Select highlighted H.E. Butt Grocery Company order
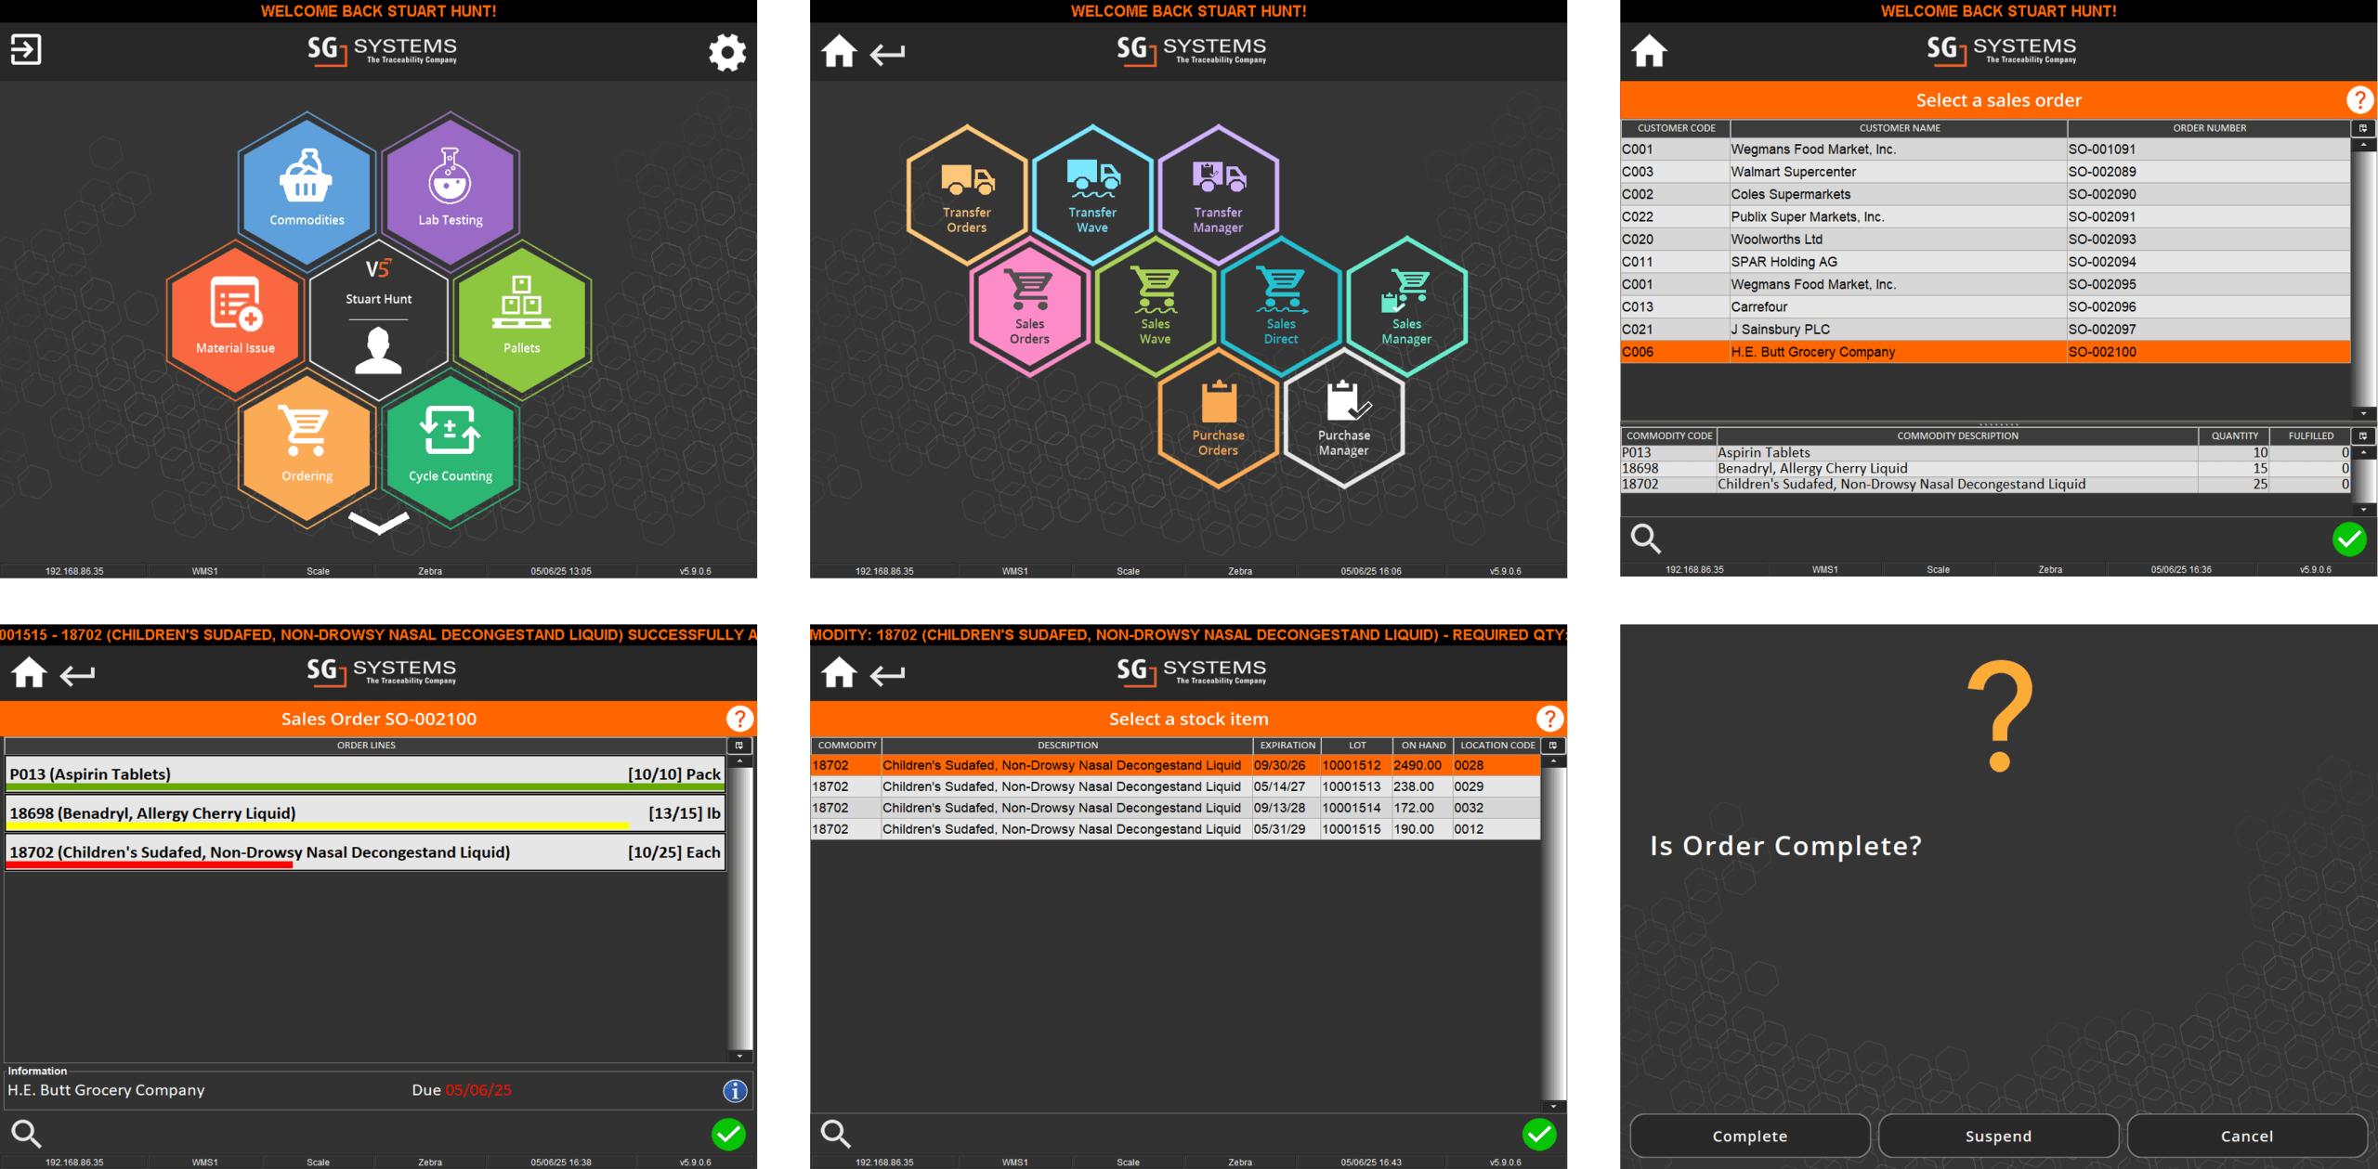 pos(1985,352)
